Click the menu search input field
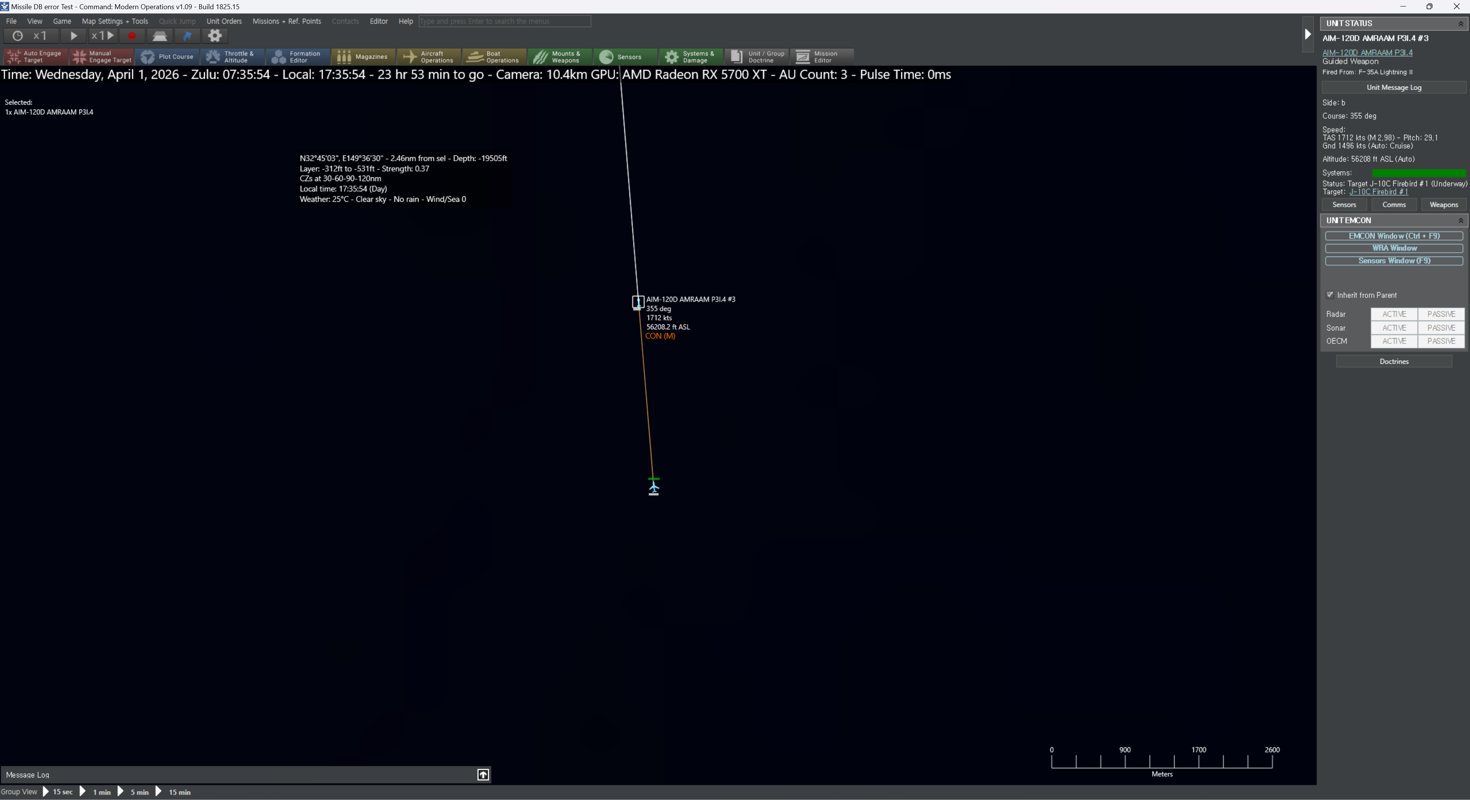The height and width of the screenshot is (800, 1470). coord(504,21)
